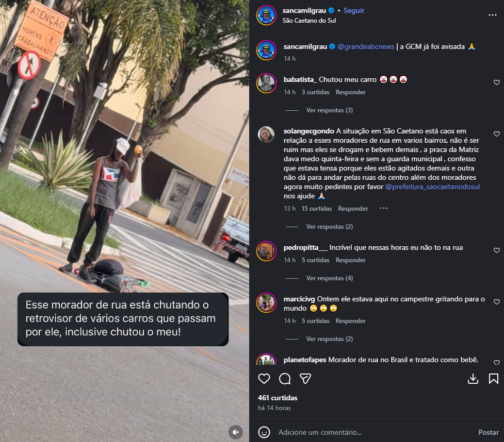Like babatista_ comment heart
504x442 pixels.
[497, 82]
